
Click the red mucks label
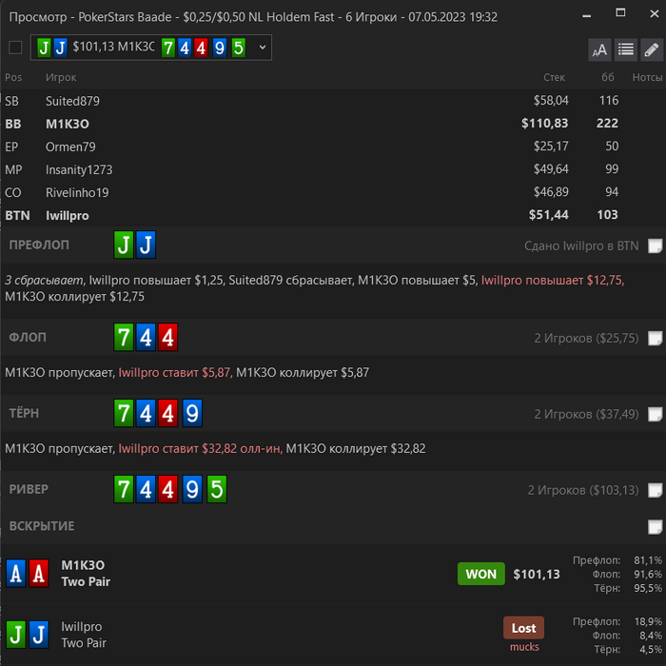point(524,647)
